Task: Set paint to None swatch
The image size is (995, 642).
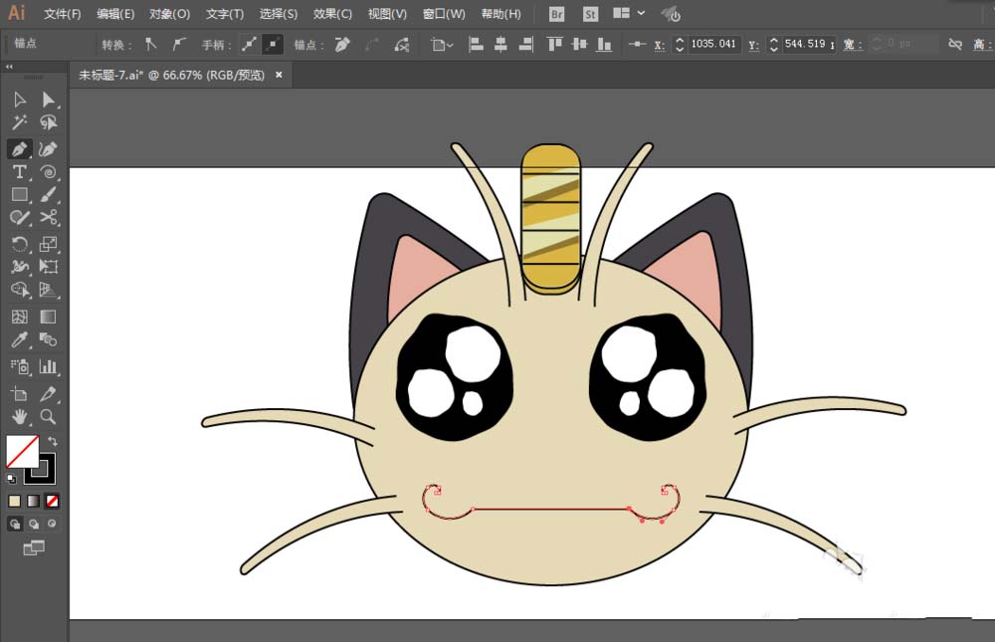Action: click(x=52, y=501)
